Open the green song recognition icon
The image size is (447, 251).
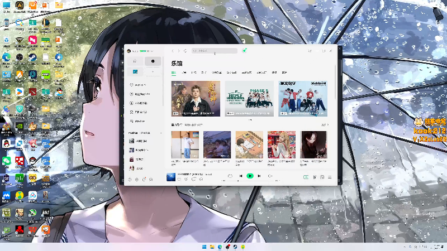coord(244,51)
